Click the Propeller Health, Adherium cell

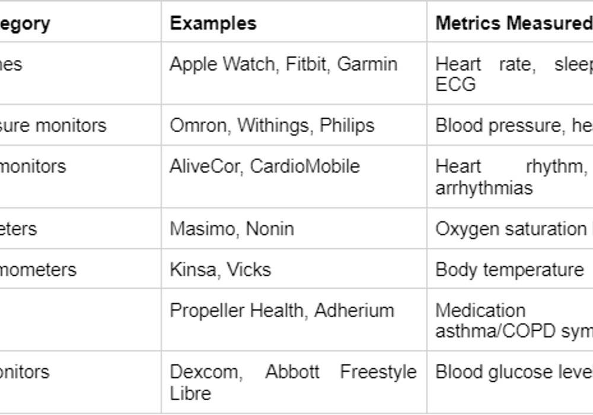[x=294, y=320]
